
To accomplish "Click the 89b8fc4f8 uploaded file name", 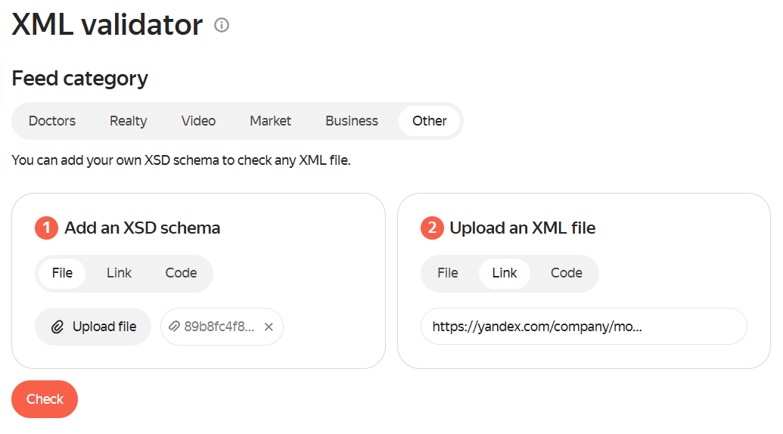I will 219,327.
